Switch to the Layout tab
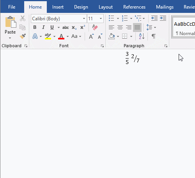The image size is (195, 178). click(x=106, y=7)
